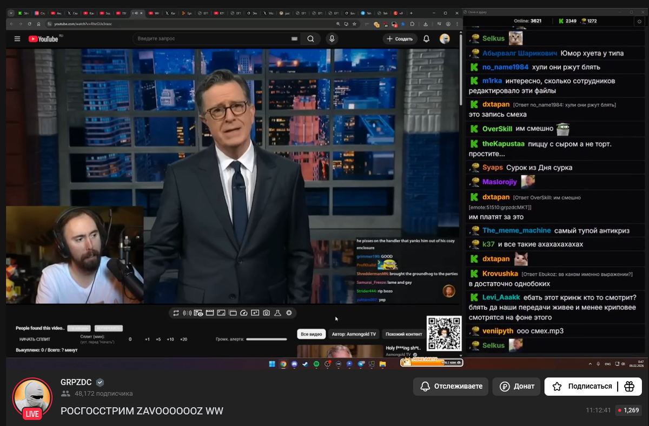Open a new browser tab with plus

tap(411, 13)
